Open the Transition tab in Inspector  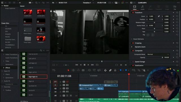tap(159, 8)
